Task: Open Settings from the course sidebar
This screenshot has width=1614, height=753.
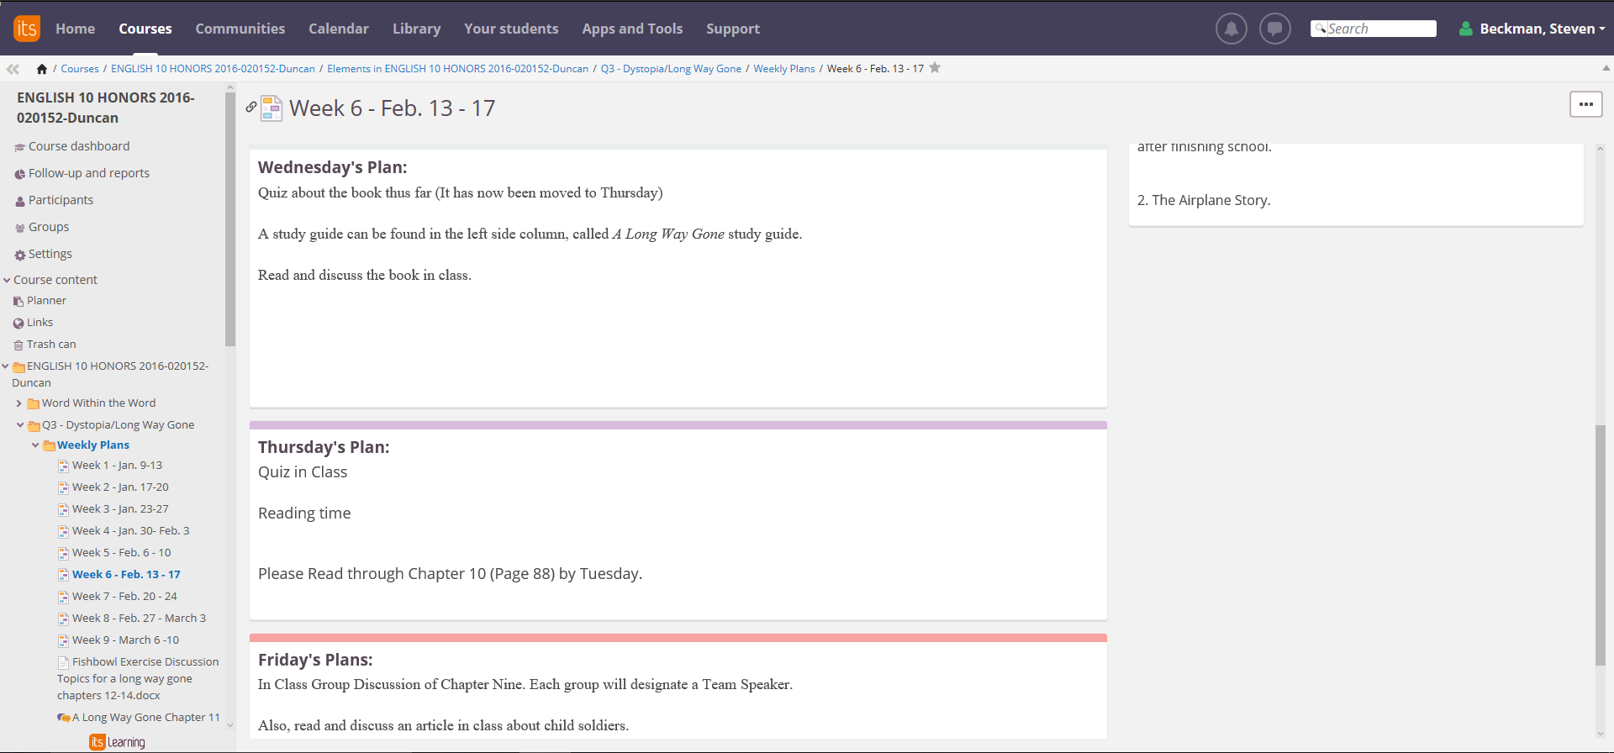Action: point(50,254)
